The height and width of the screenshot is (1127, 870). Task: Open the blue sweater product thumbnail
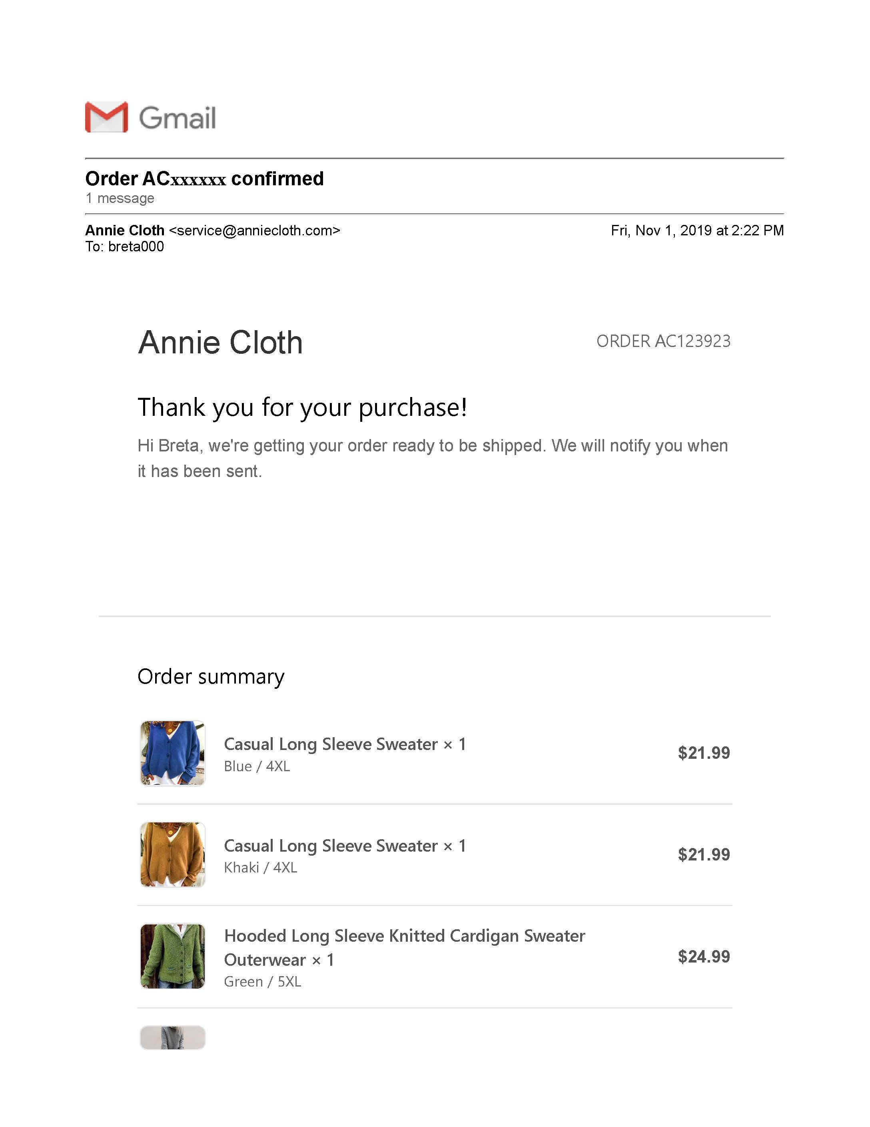coord(173,753)
